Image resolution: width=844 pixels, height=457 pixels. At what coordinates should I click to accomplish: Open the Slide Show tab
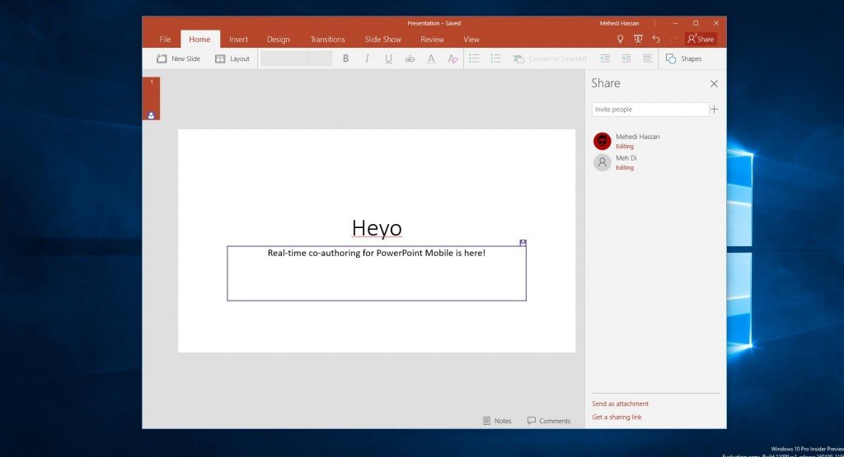(x=382, y=40)
